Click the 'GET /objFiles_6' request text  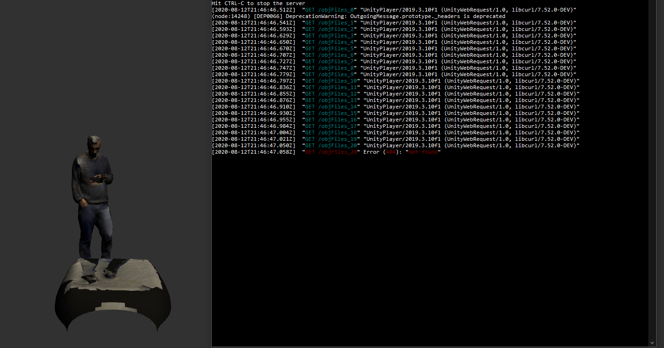coord(329,55)
